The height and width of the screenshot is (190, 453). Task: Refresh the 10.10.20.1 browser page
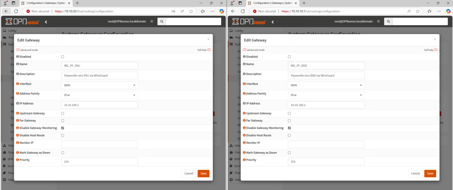16,11
